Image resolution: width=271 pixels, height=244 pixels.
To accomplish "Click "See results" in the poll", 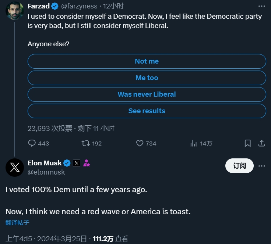I will 147,111.
